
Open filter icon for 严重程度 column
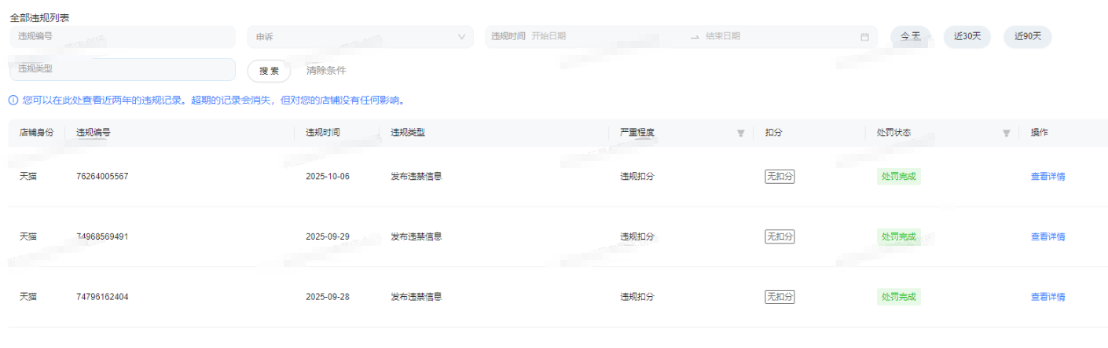pos(740,133)
